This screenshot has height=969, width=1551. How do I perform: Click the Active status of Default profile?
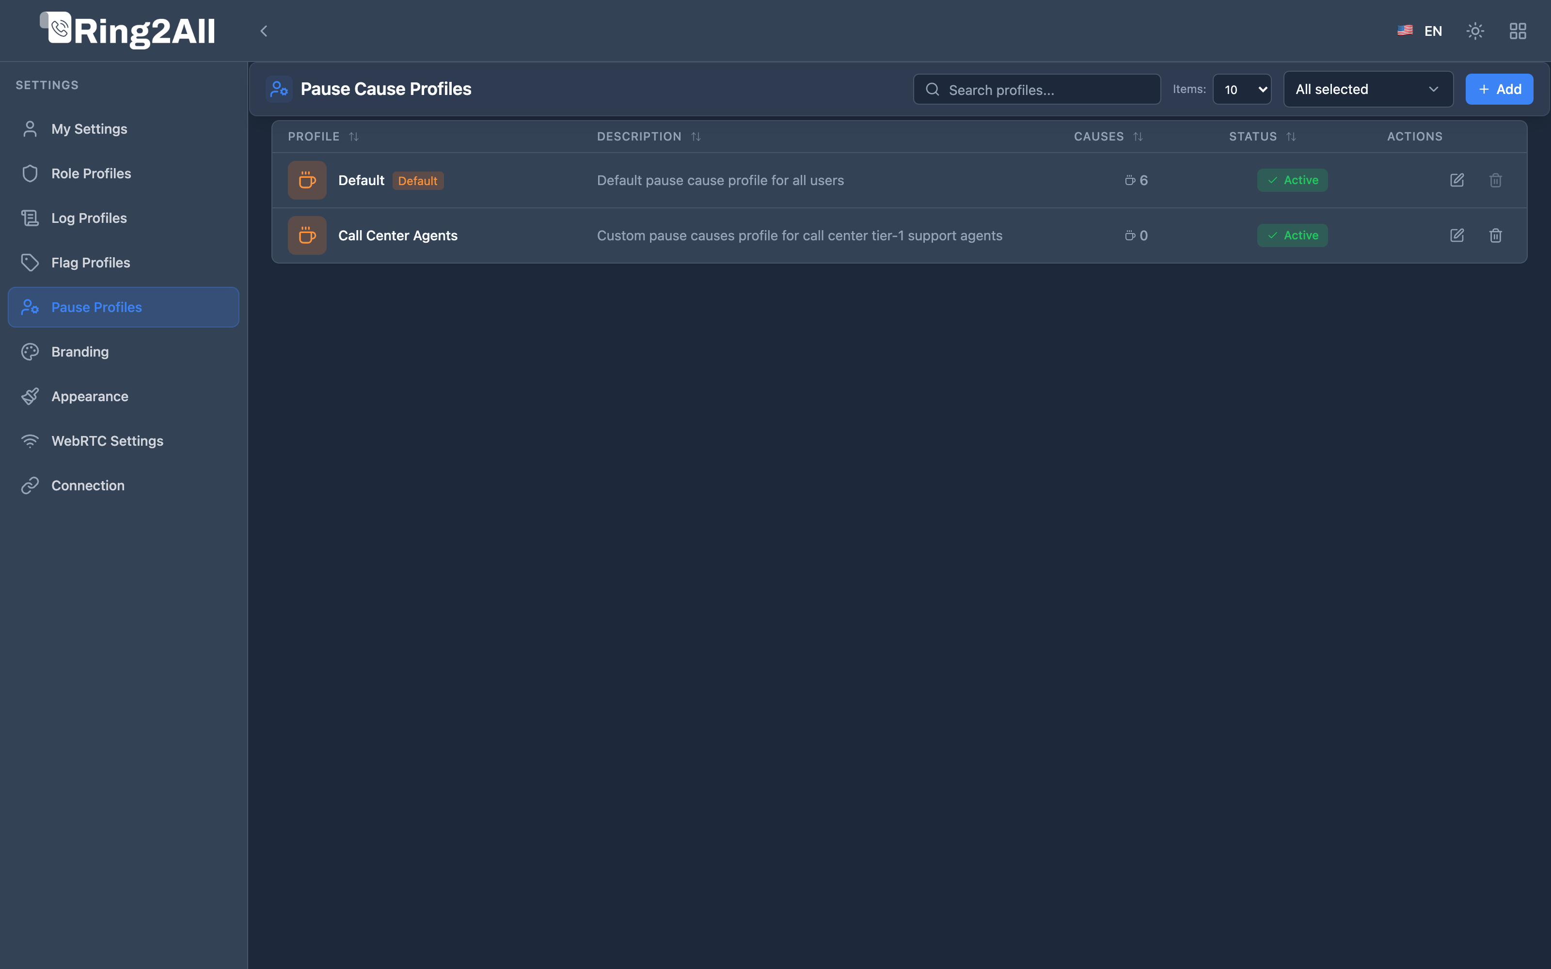point(1292,180)
